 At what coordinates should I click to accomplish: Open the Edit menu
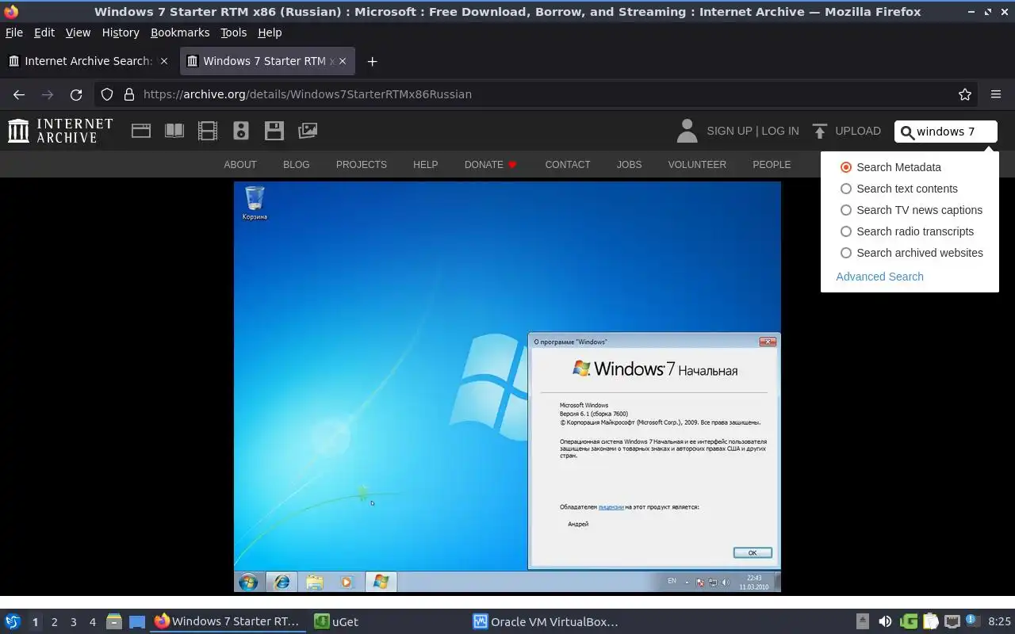pos(44,32)
